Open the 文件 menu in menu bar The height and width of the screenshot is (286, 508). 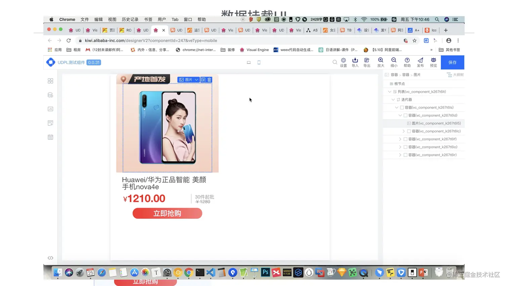(x=85, y=19)
